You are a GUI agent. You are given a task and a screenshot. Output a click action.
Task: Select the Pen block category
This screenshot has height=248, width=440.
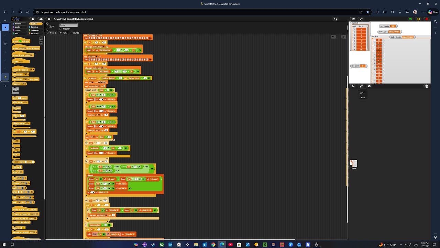coord(20,33)
